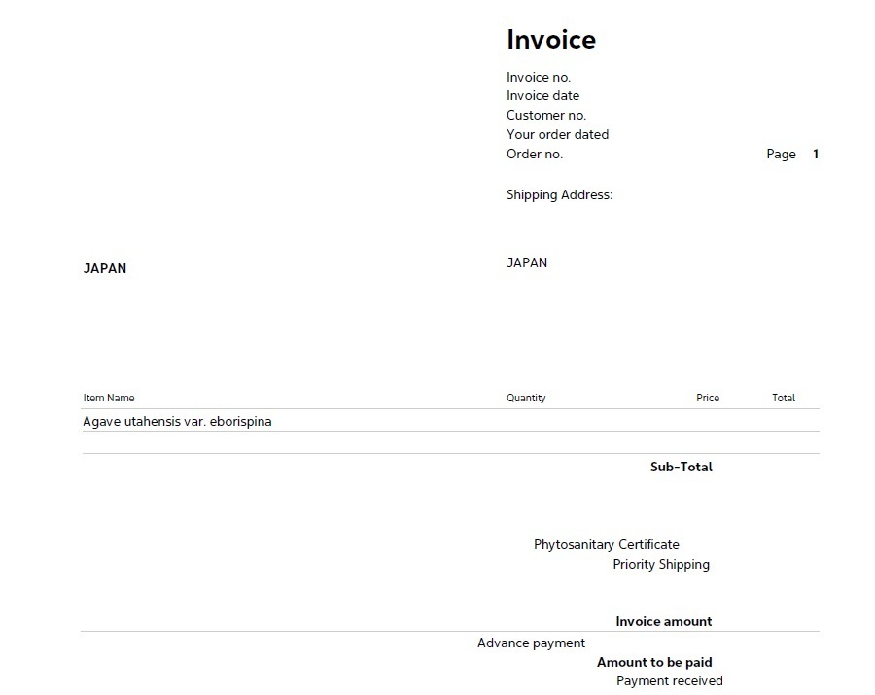875x695 pixels.
Task: Select the 'Phytosanitary Certificate' line
Action: pos(607,545)
